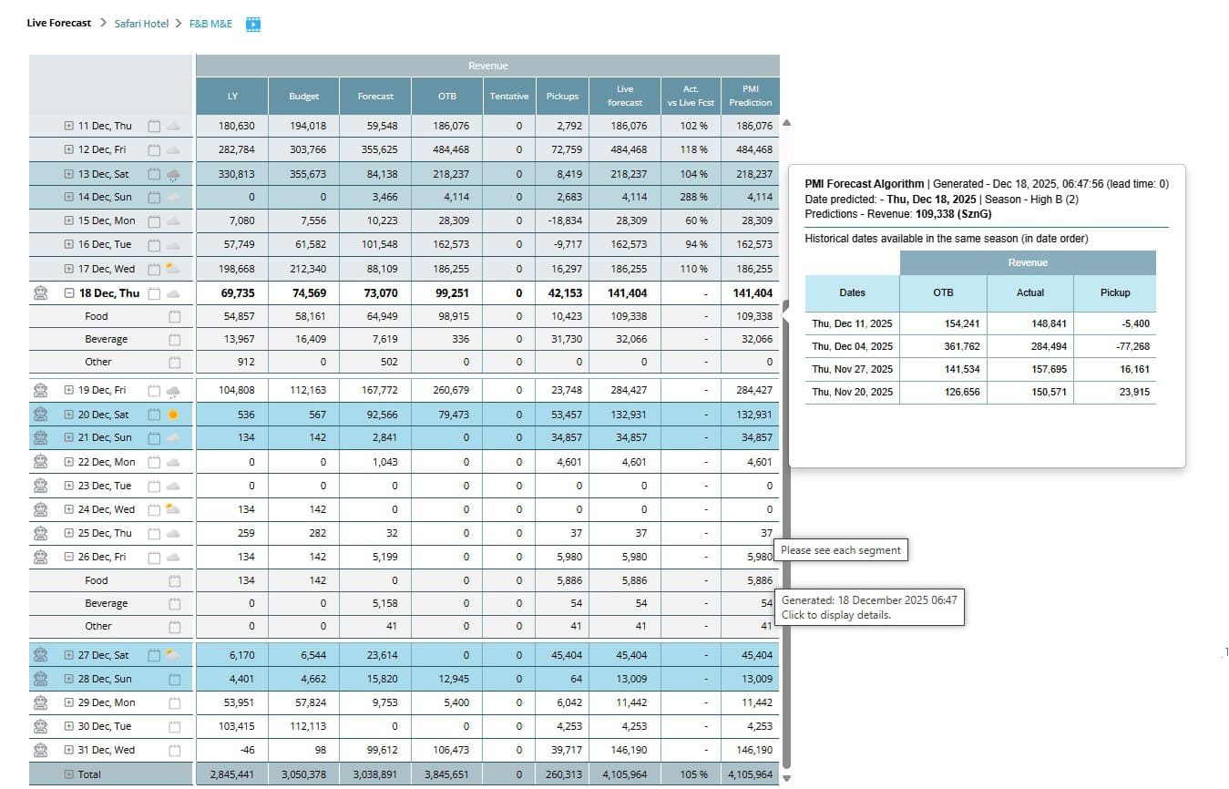The height and width of the screenshot is (789, 1229).
Task: Click the robot icon for 27 Dec, Sat
Action: tap(40, 655)
